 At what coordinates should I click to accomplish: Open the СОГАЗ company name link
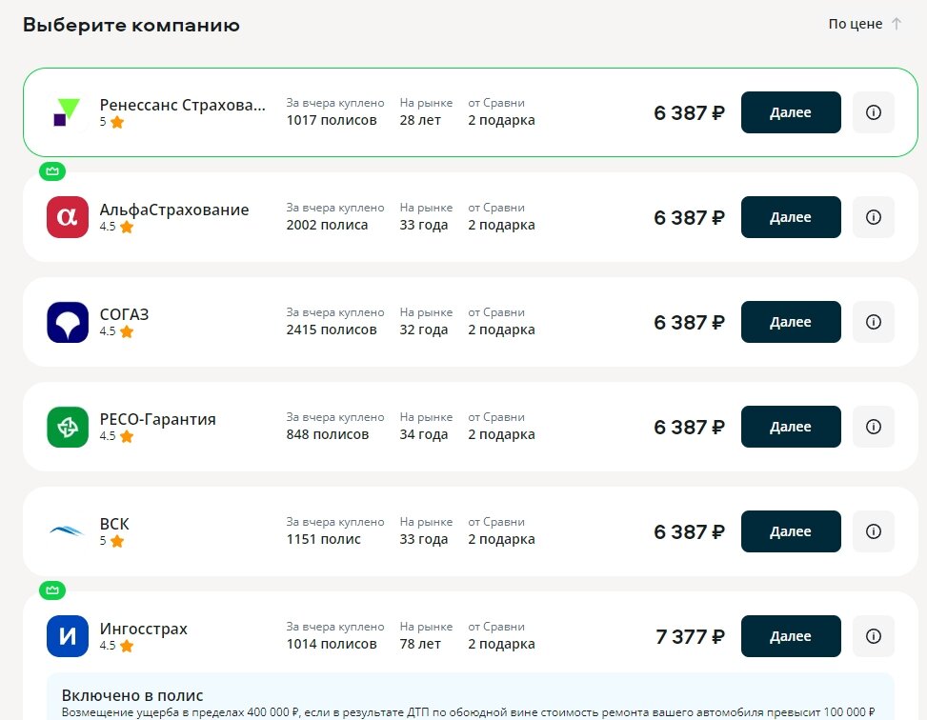click(x=124, y=314)
